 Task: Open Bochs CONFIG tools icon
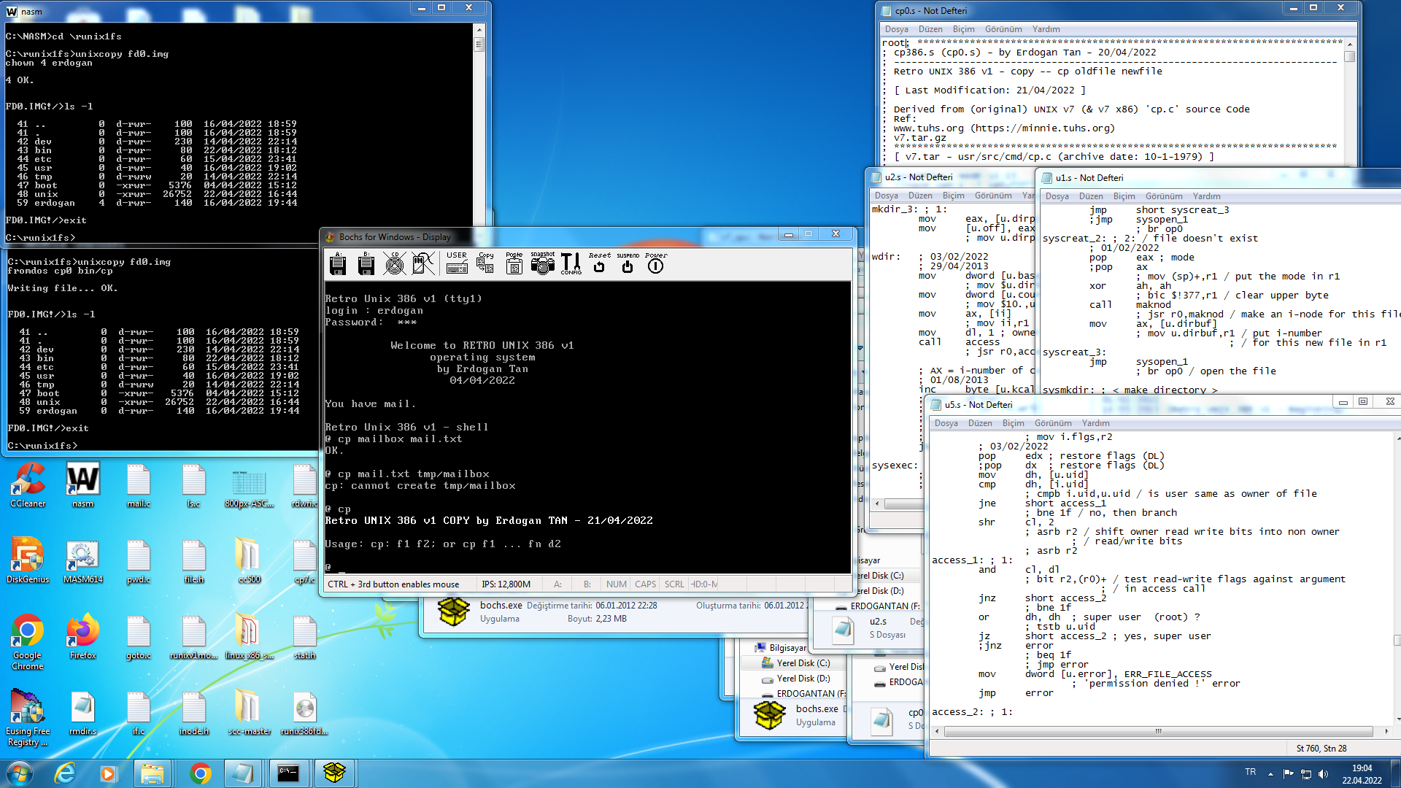571,263
